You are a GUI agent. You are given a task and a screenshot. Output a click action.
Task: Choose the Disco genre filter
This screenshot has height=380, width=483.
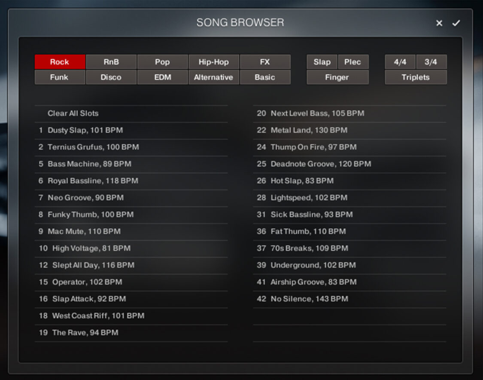(111, 77)
